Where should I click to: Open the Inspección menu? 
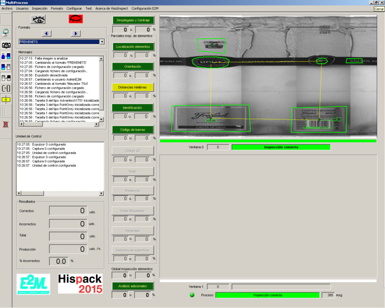(x=39, y=8)
